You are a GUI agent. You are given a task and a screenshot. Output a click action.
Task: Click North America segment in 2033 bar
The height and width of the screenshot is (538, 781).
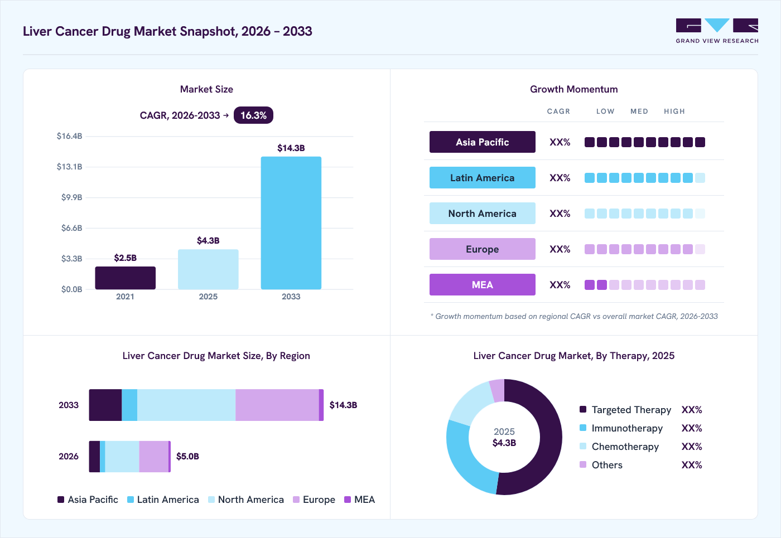(186, 405)
